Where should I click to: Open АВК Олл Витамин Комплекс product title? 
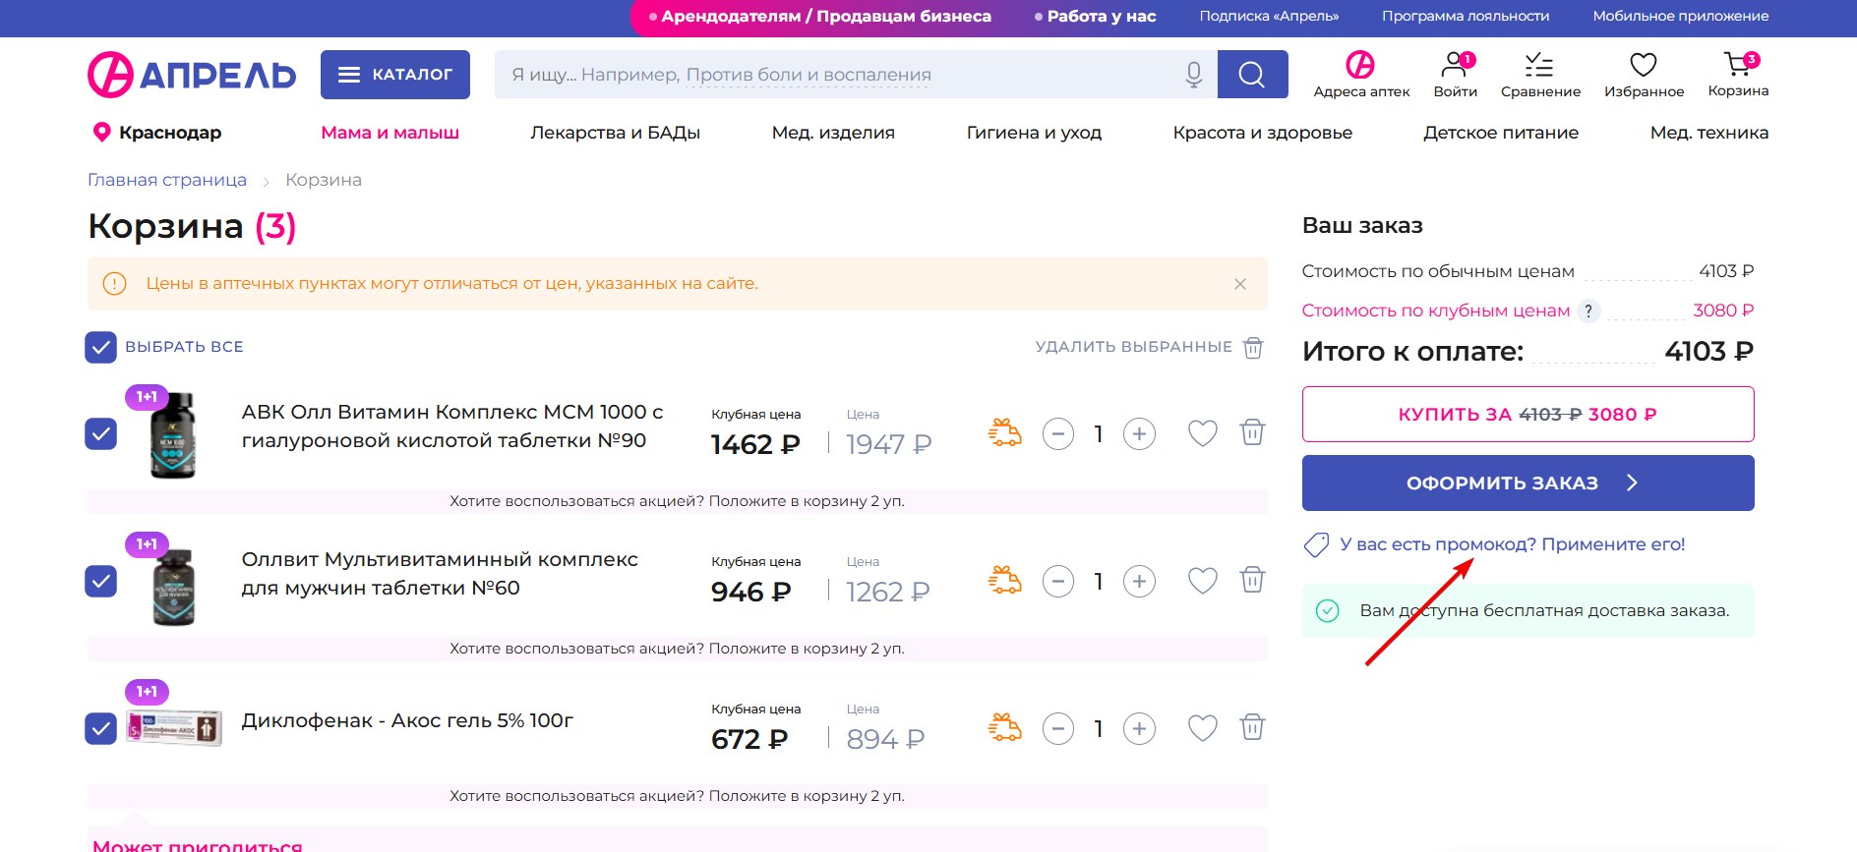click(452, 426)
